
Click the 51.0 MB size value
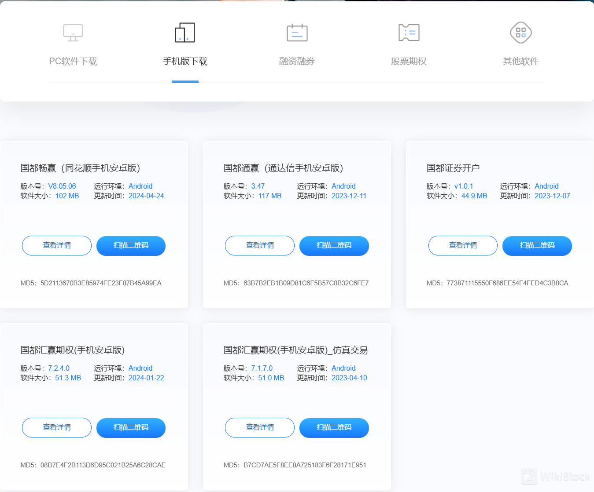tap(271, 378)
